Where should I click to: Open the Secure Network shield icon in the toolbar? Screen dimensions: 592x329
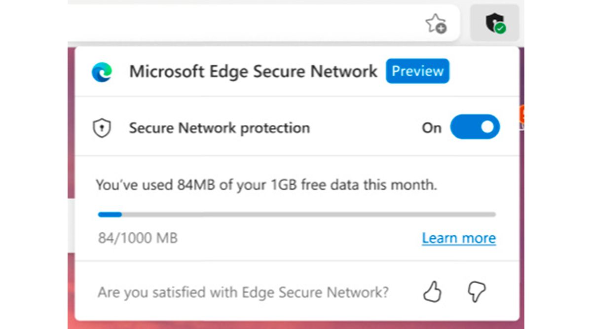pyautogui.click(x=495, y=23)
